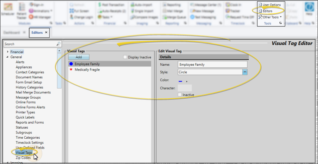Enable the Display Inactive checkbox
Image resolution: width=318 pixels, height=164 pixels.
125,57
